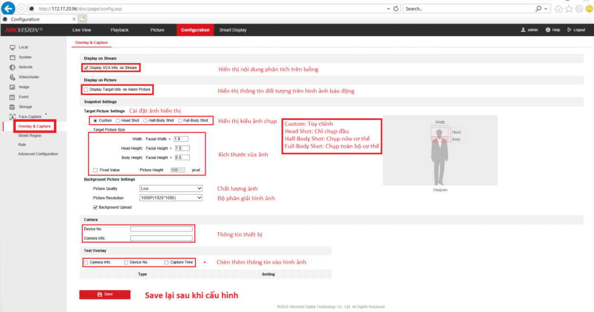Screen dimensions: 594x312
Task: Open the Picture Quality dropdown
Action: pos(171,188)
